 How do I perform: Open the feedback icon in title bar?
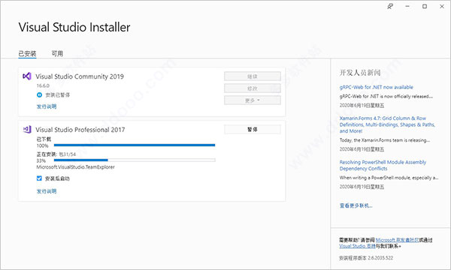pos(390,6)
